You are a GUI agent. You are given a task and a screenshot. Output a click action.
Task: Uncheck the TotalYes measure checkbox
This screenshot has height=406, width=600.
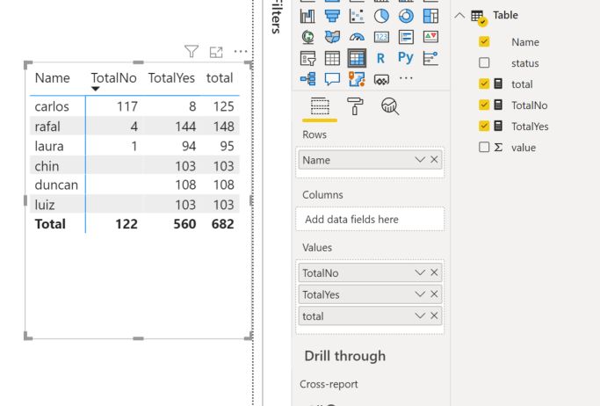point(484,126)
